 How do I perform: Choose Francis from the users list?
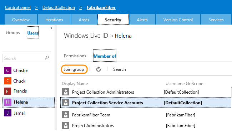point(20,91)
